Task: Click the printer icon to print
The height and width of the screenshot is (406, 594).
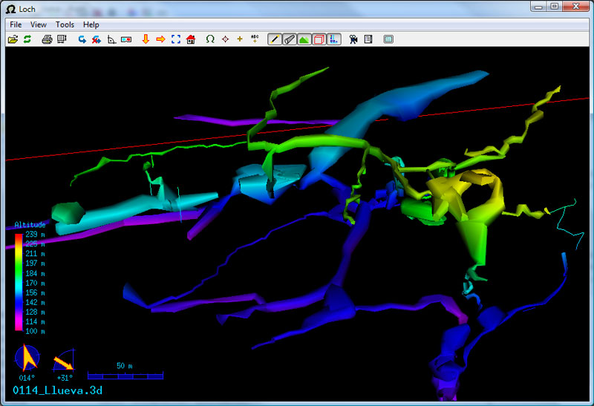Action: coord(47,39)
